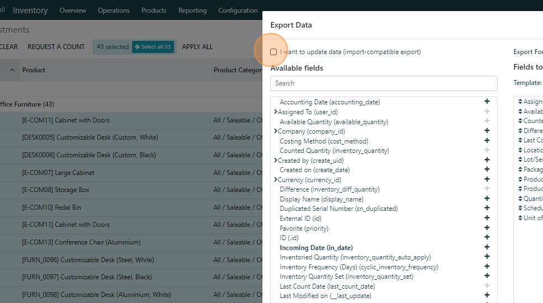Click Select all 51 button
The image size is (543, 303).
153,47
